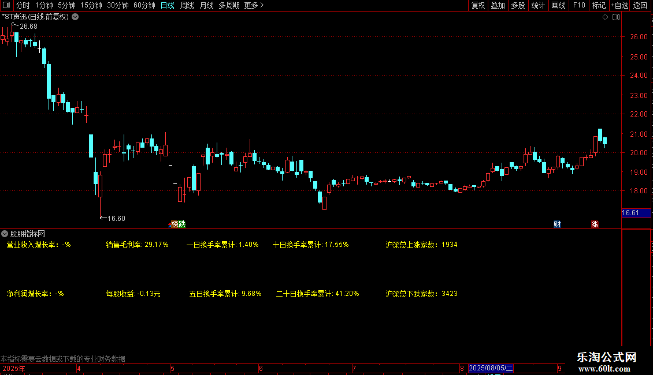Screen dimensions: 653x375
Task: Click the 18.00 price axis label
Action: (x=639, y=191)
